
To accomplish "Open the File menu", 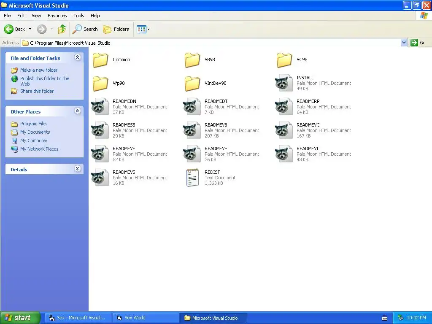I will click(7, 16).
